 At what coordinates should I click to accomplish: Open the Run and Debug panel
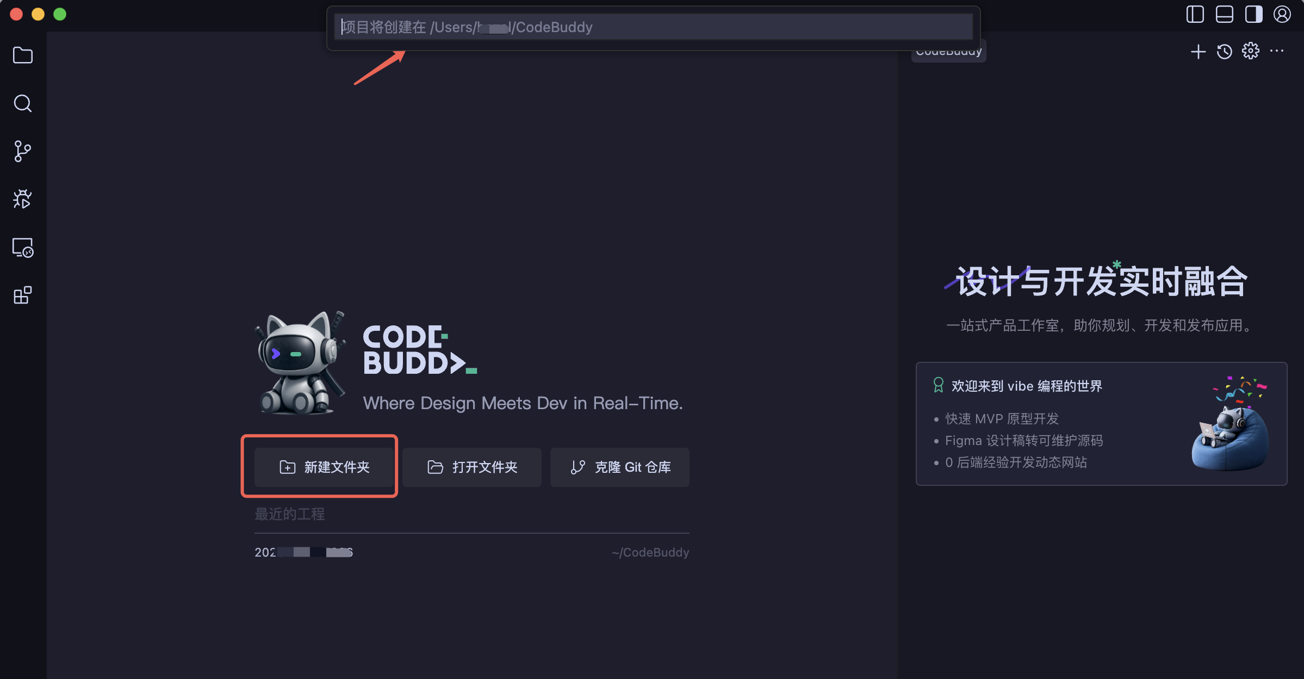(22, 199)
